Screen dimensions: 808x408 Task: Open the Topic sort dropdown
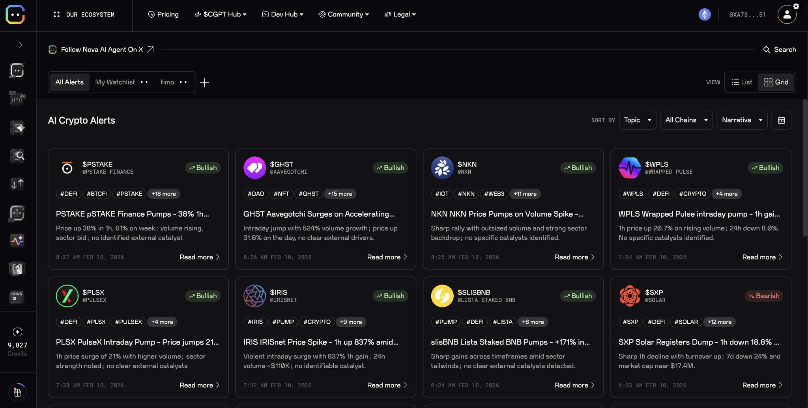637,120
